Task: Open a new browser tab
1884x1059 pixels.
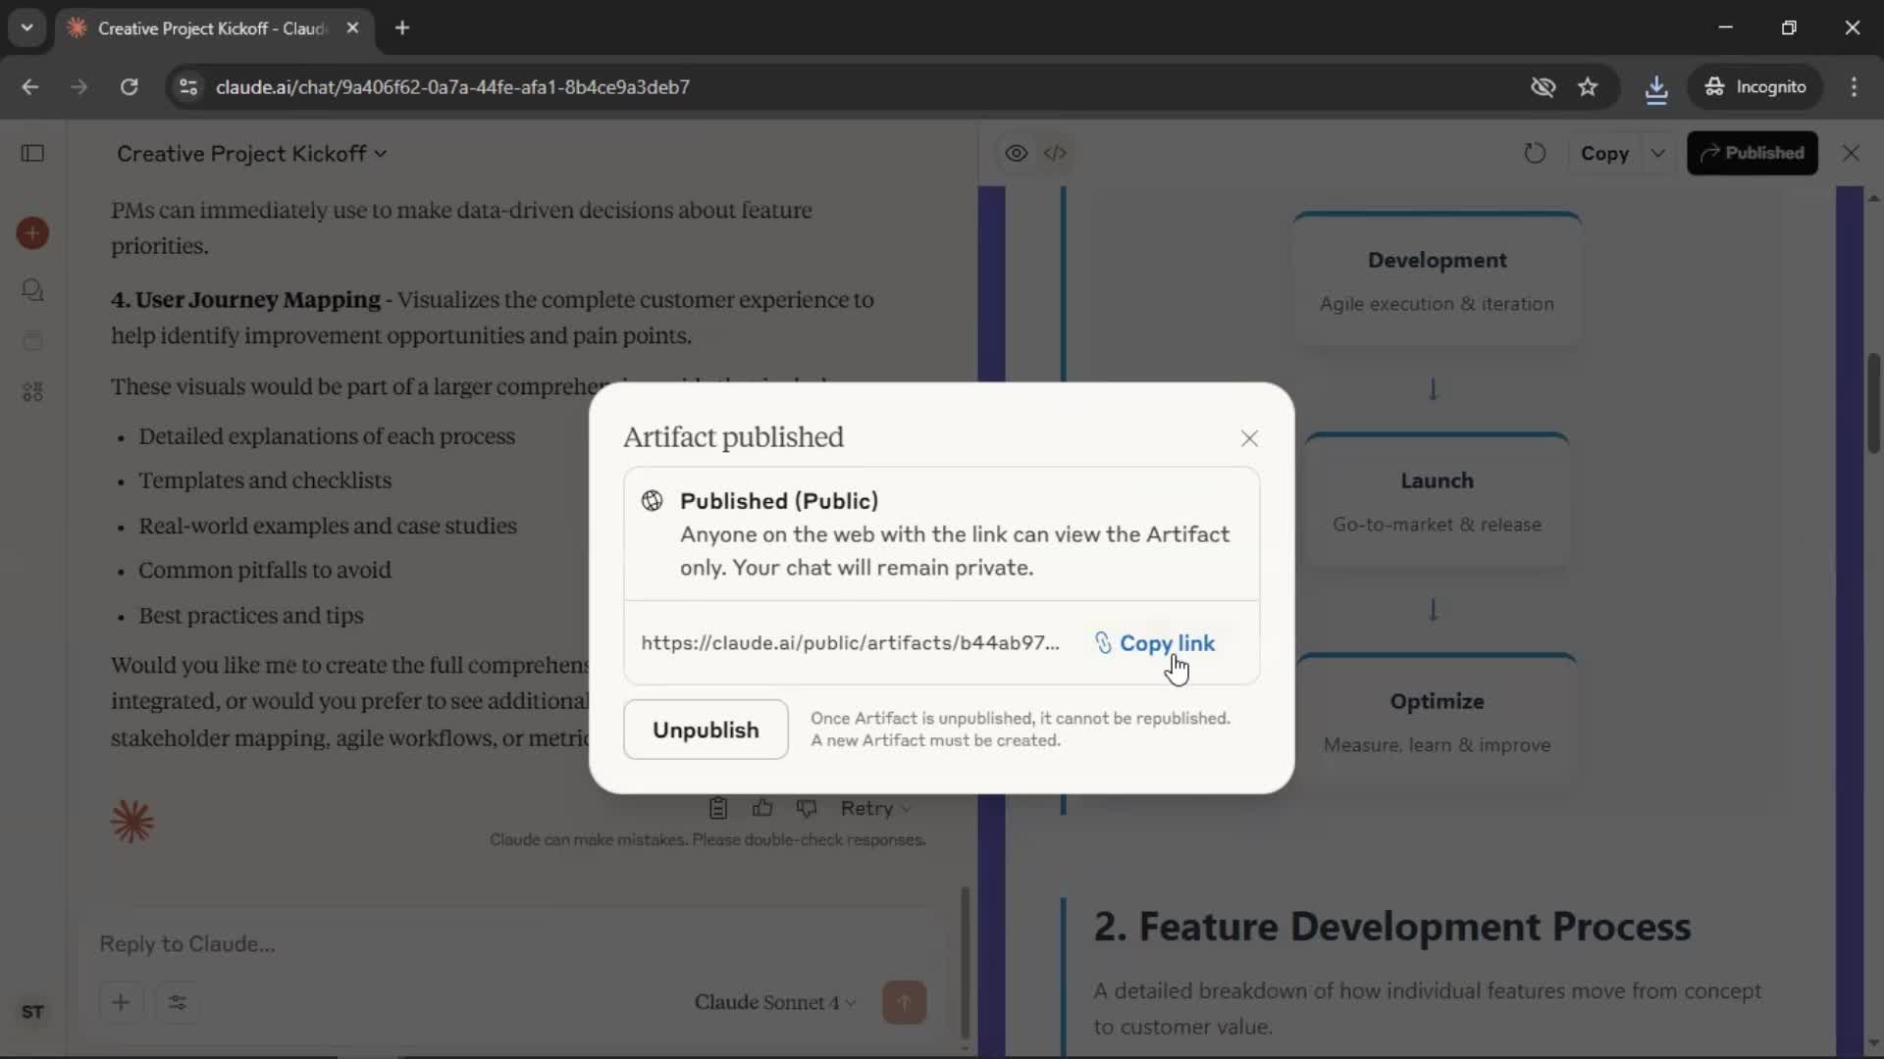Action: pos(402,28)
